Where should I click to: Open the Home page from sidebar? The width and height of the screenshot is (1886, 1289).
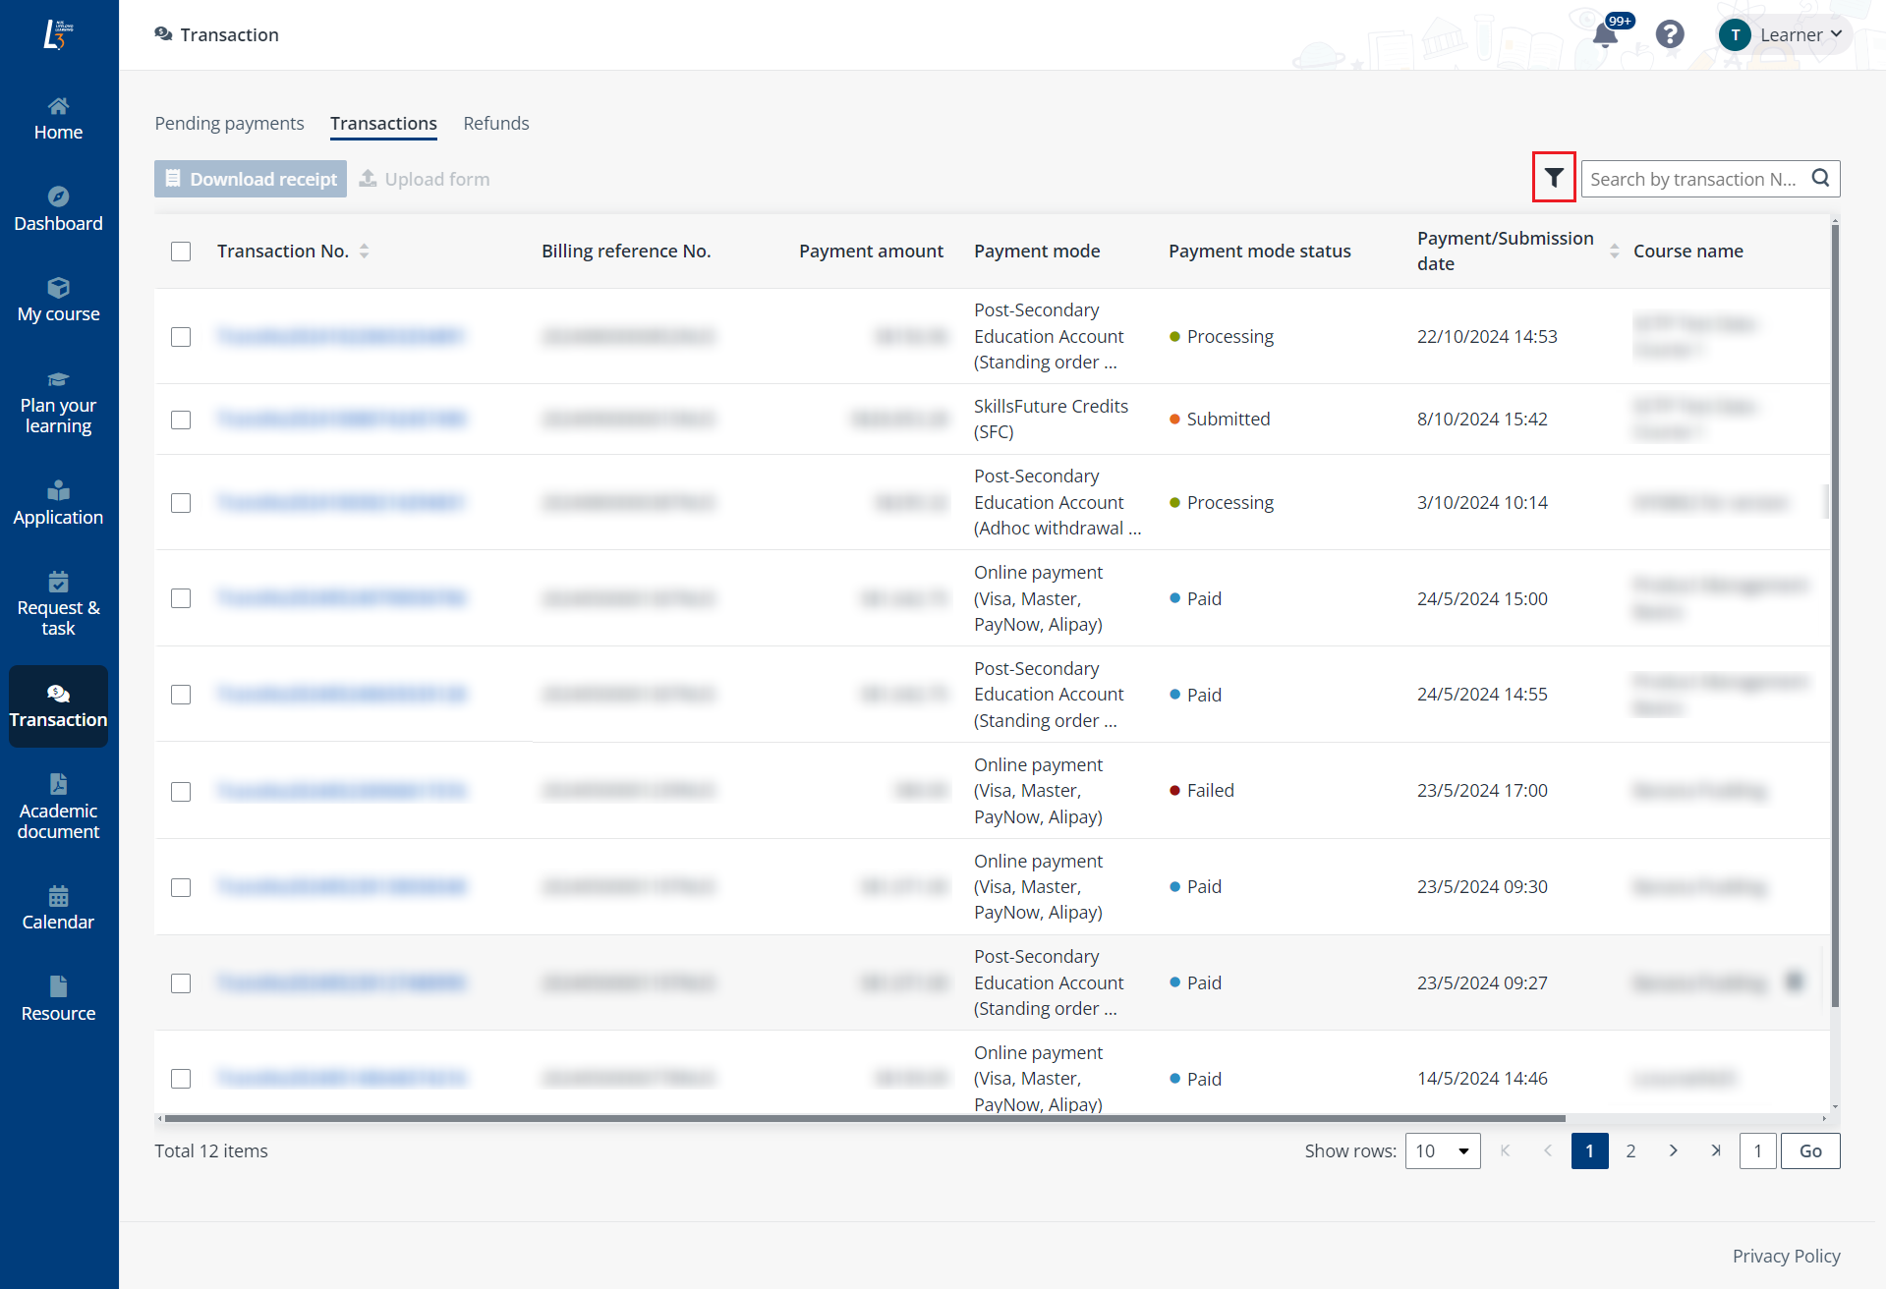pyautogui.click(x=58, y=118)
